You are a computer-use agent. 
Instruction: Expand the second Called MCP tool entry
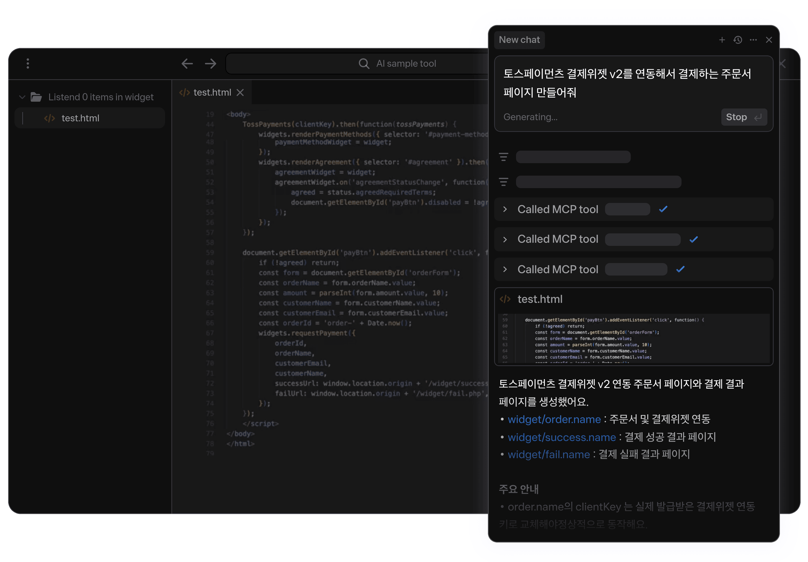click(505, 239)
